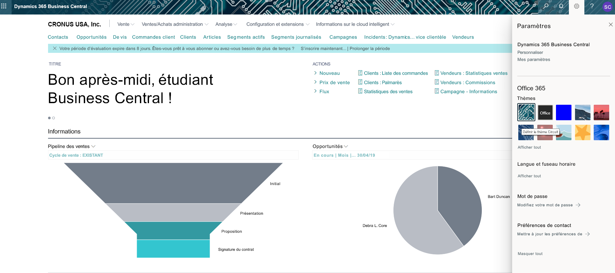The image size is (615, 273).
Task: Open the Clients navigation link
Action: coord(188,37)
